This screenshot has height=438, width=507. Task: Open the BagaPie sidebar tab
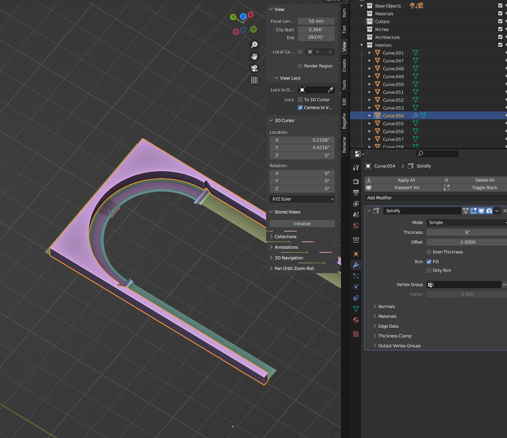click(x=344, y=121)
